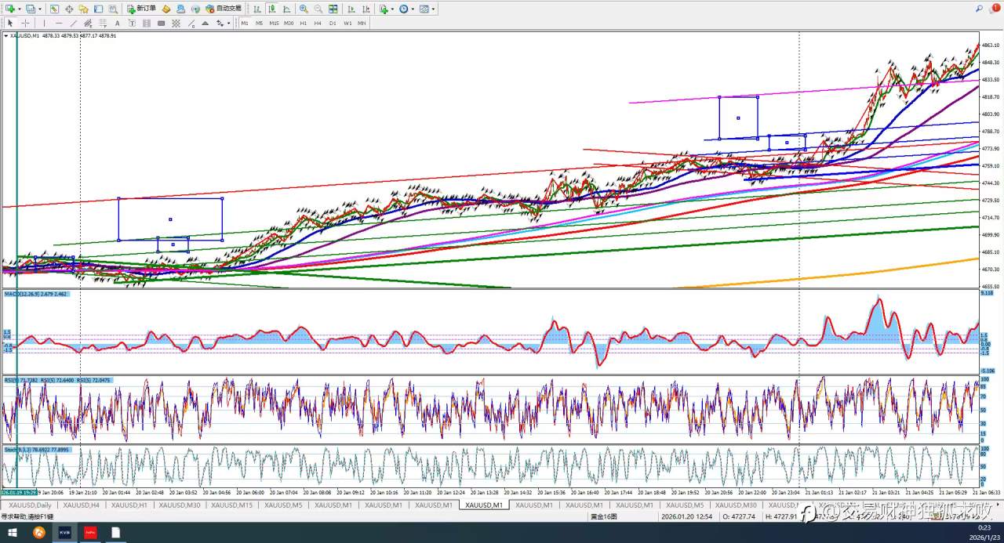Image resolution: width=1004 pixels, height=543 pixels.
Task: Expand the templates dropdown arrow
Action: (x=433, y=9)
